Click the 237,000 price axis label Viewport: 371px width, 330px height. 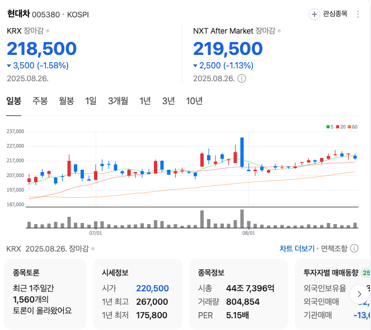[x=15, y=132]
